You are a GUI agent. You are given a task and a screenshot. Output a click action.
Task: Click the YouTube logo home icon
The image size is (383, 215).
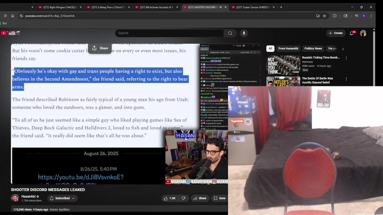[x=10, y=33]
